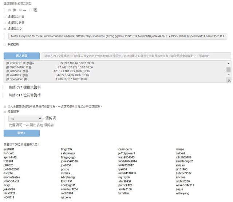Screen dimensions: 233x202
Task: Open the 50 個獎項 count dropdown
Action: [27, 118]
